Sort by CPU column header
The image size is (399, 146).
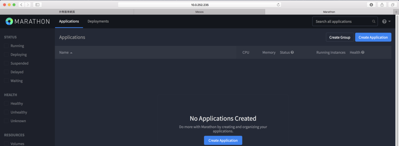click(246, 53)
